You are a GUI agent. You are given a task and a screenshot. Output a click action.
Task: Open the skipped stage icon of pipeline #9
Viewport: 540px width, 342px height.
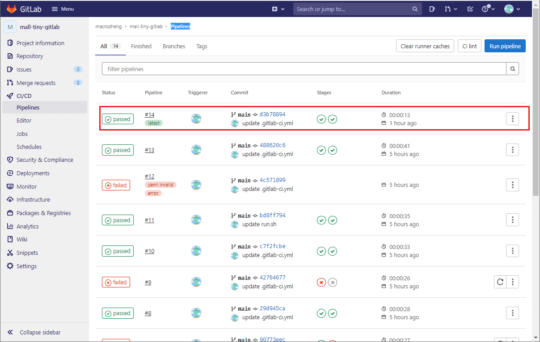(x=333, y=283)
